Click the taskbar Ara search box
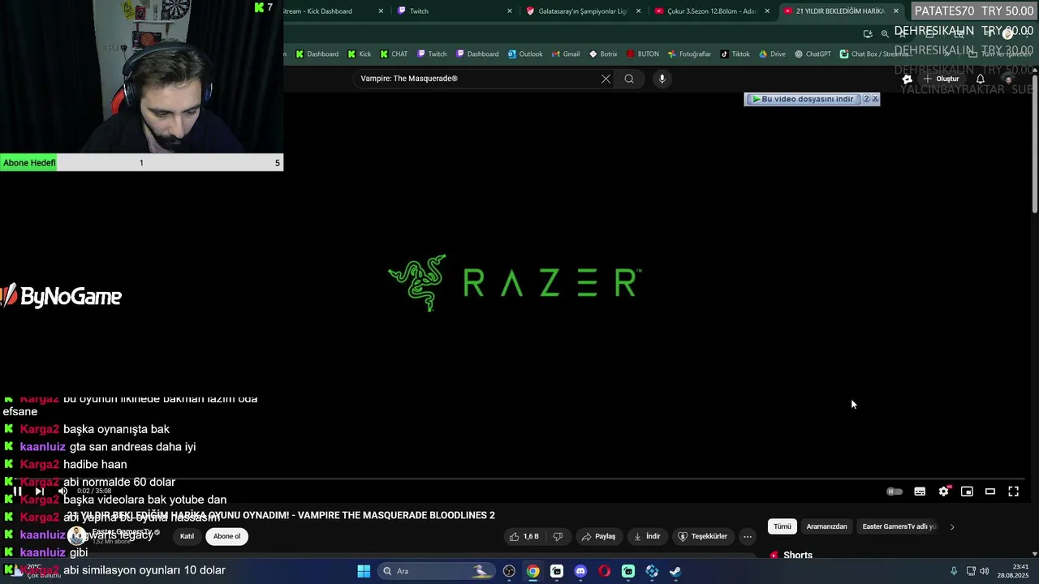 pos(438,571)
